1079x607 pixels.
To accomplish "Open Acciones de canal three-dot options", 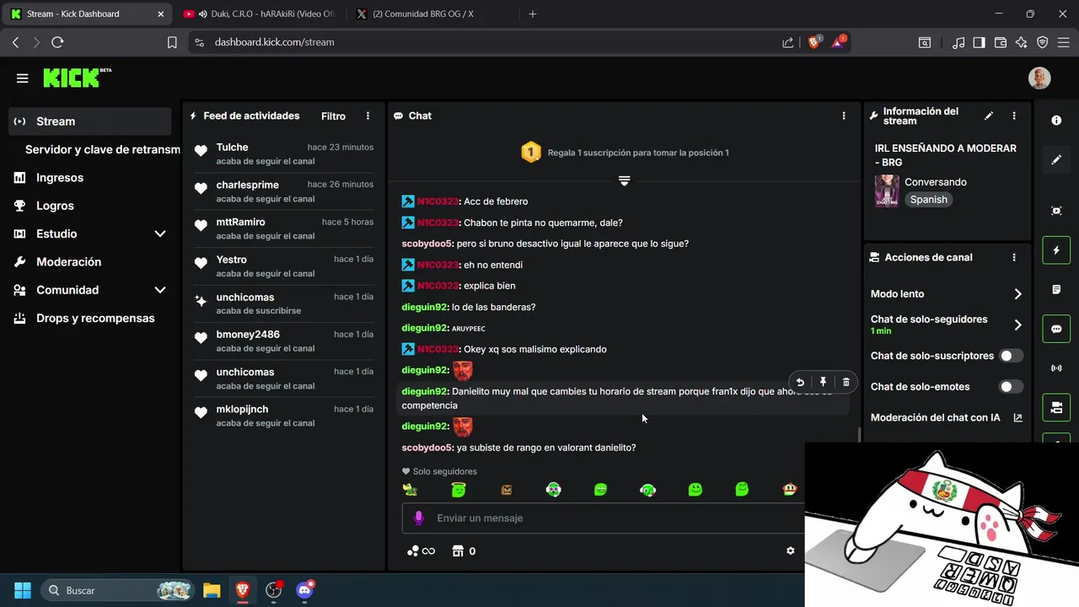I will click(1014, 258).
